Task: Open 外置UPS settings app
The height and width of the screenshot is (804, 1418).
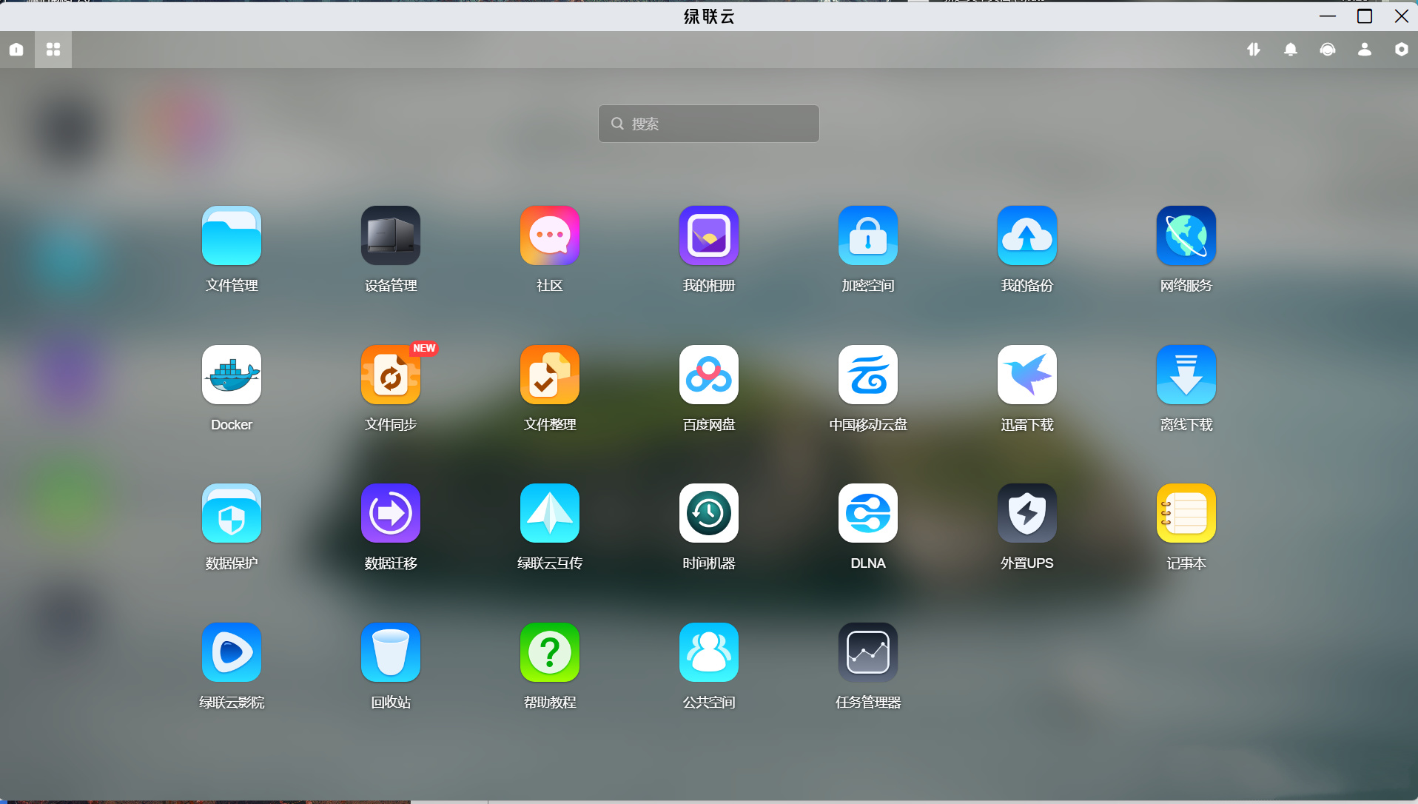Action: 1027,513
